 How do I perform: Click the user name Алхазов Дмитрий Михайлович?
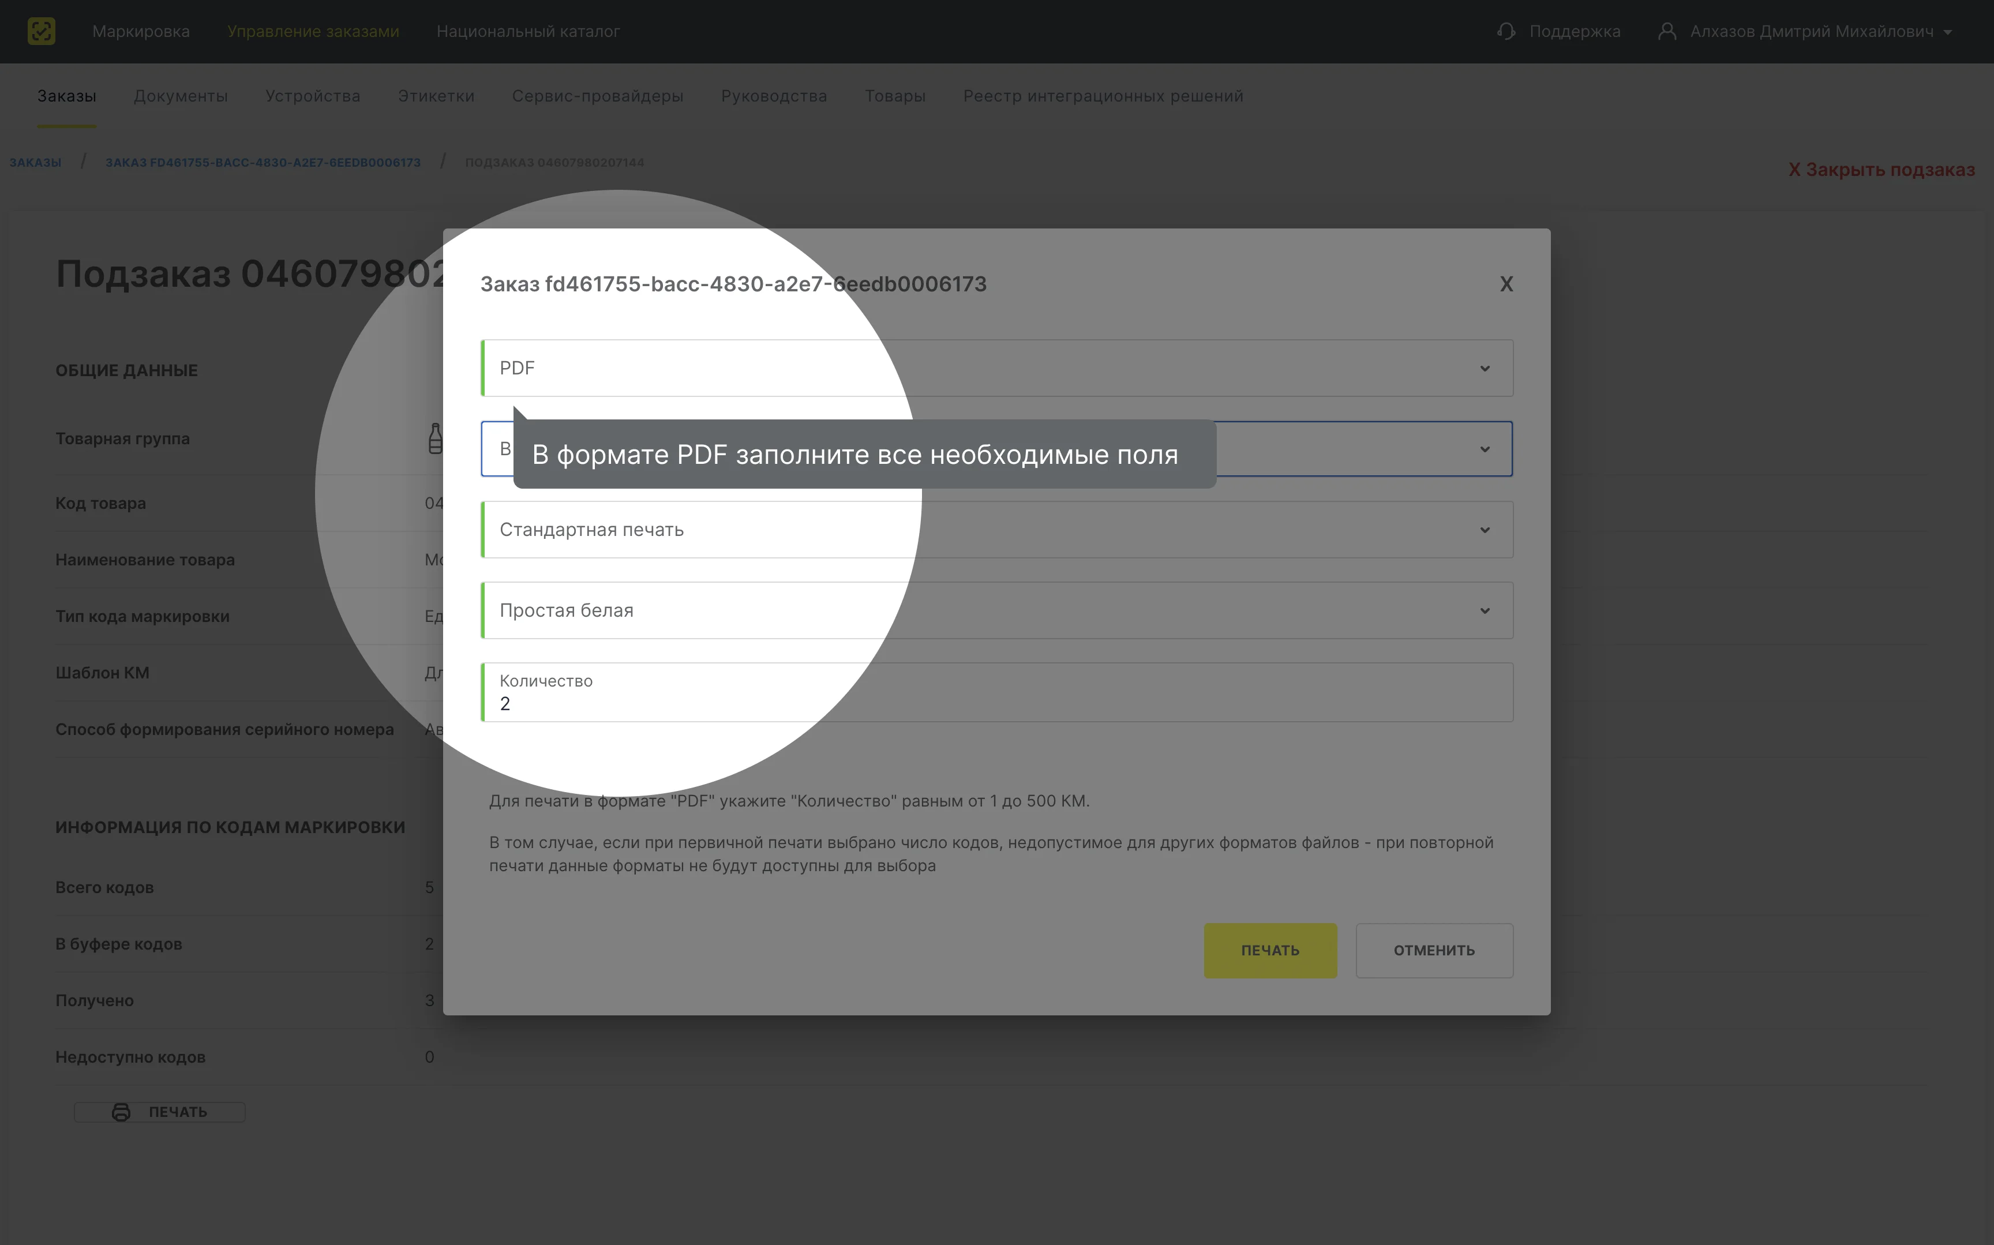[1811, 31]
